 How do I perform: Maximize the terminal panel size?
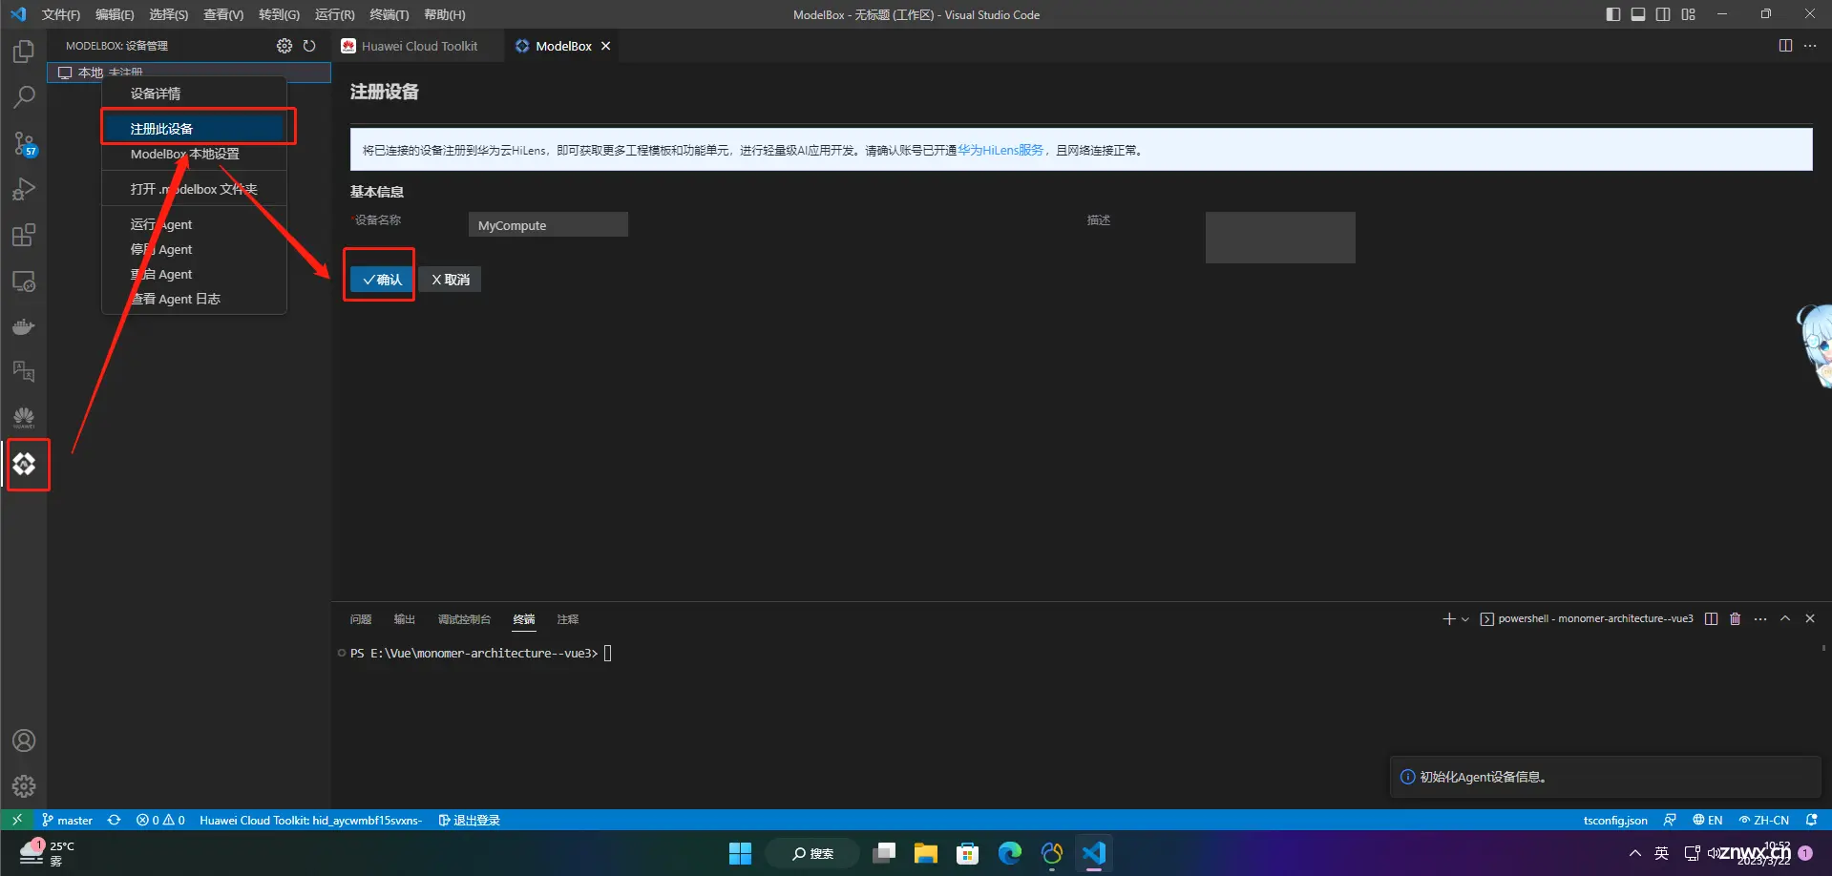click(1785, 619)
